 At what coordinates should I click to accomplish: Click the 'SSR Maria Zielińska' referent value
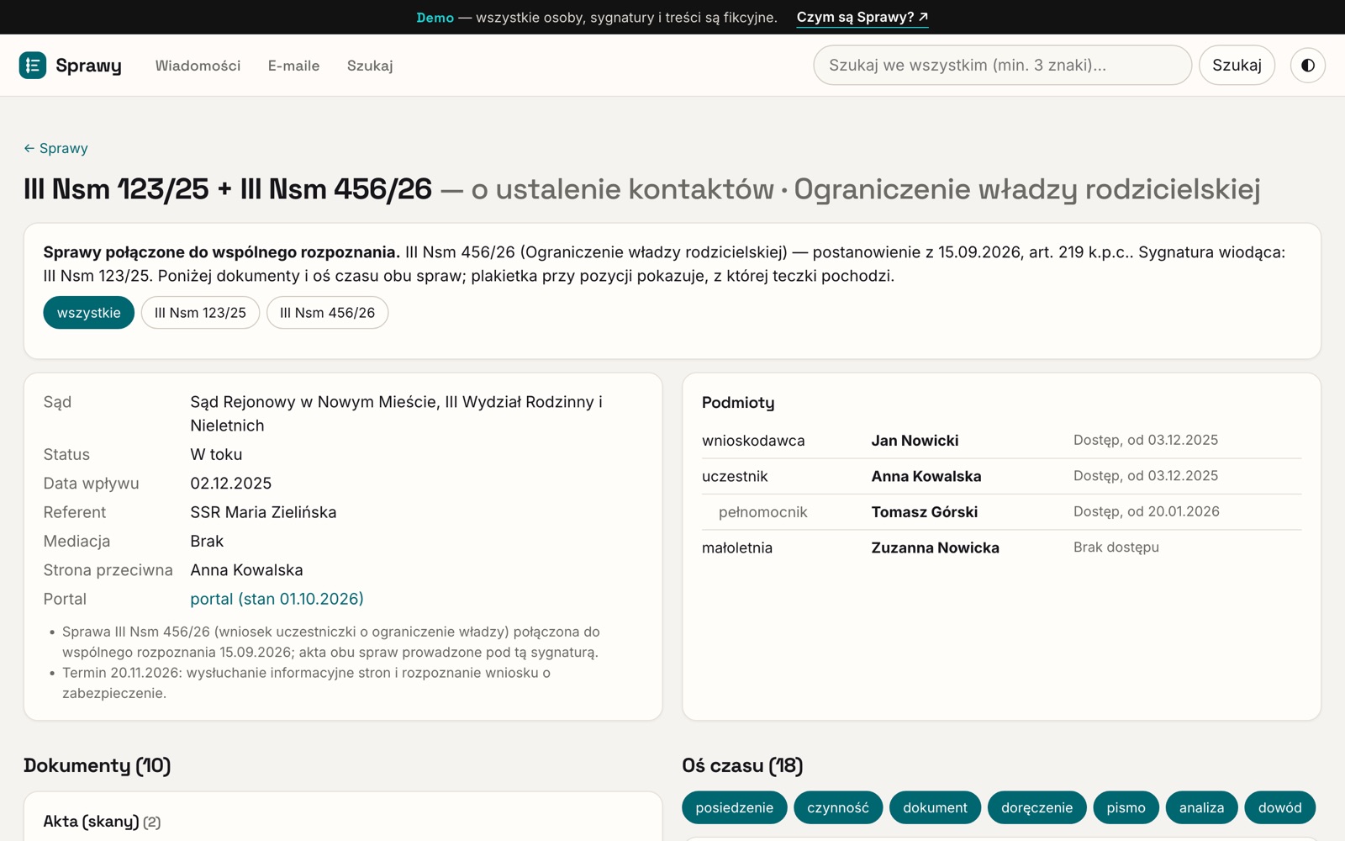[x=263, y=512]
